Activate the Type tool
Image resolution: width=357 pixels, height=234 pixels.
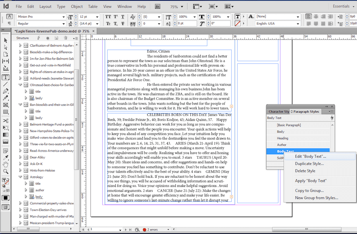point(6,77)
